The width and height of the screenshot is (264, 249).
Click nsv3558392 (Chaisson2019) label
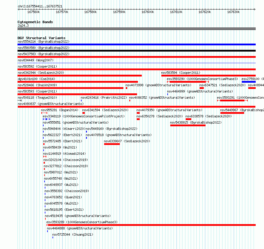pyautogui.click(x=67, y=191)
